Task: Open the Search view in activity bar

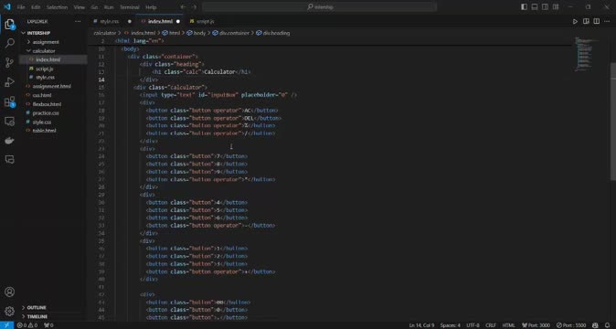Action: coord(9,43)
